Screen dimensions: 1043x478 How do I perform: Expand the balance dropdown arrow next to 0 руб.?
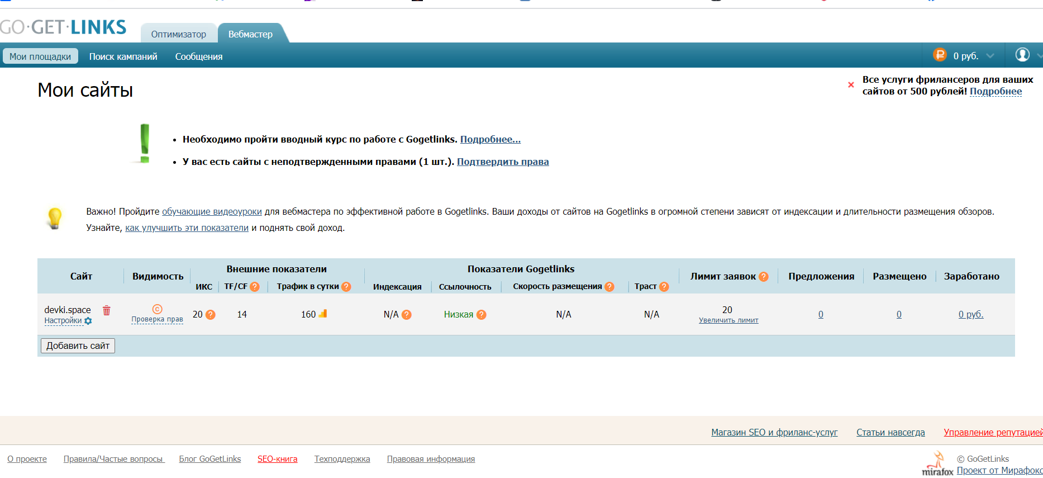[990, 56]
